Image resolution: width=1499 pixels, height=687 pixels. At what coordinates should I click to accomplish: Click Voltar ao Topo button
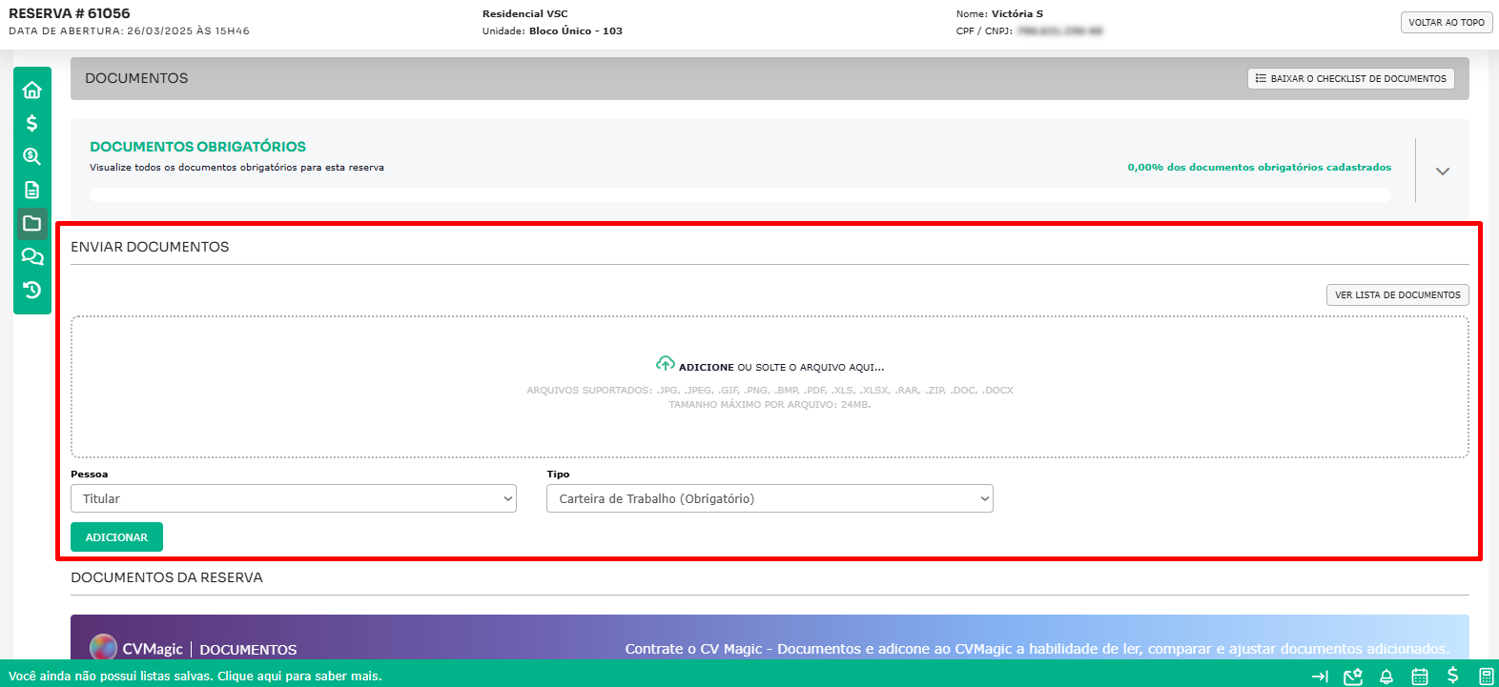coord(1447,22)
